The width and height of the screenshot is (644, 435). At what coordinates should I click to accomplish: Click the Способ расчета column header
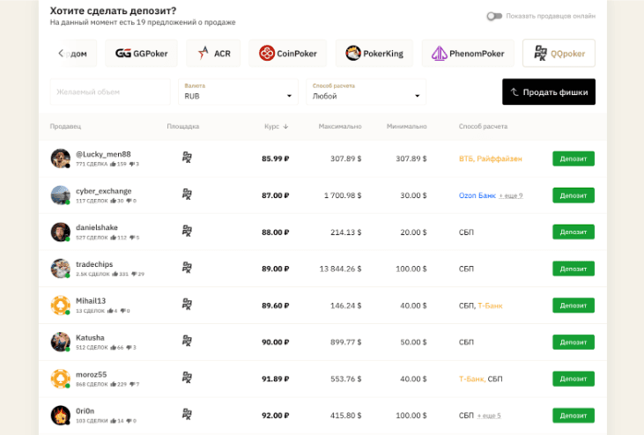point(483,127)
